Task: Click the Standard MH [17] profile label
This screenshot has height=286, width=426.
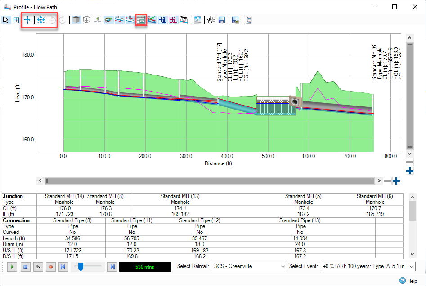Action: [x=219, y=62]
